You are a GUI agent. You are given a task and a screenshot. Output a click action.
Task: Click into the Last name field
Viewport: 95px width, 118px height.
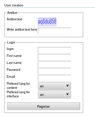coord(54,64)
